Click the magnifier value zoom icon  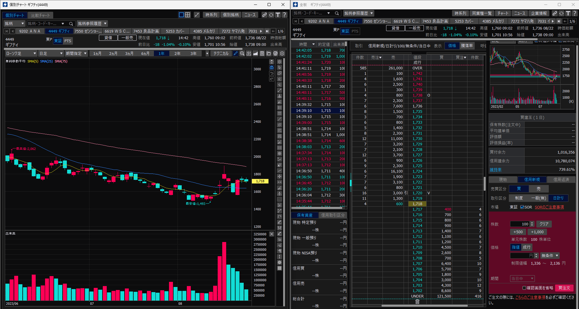242,53
